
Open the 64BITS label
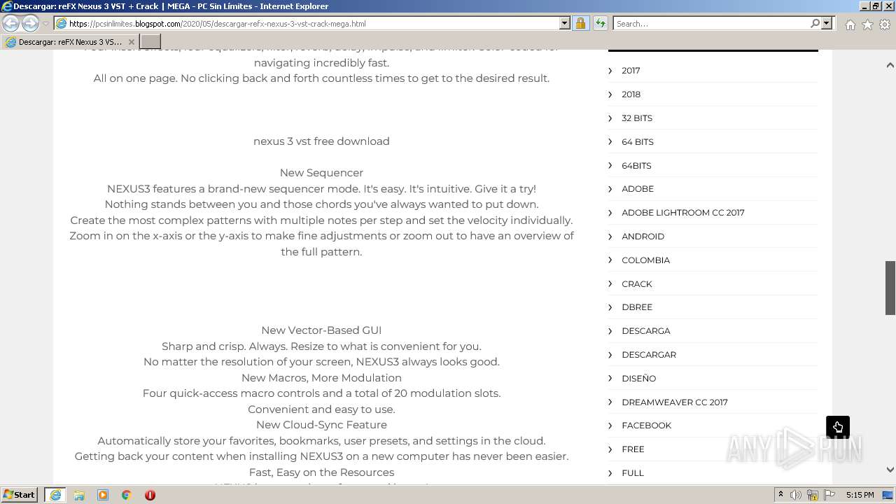(636, 166)
